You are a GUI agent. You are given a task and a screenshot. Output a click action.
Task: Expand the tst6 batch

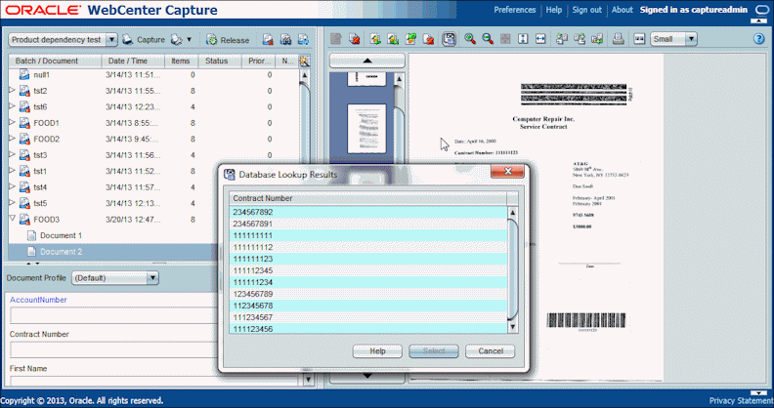[13, 107]
